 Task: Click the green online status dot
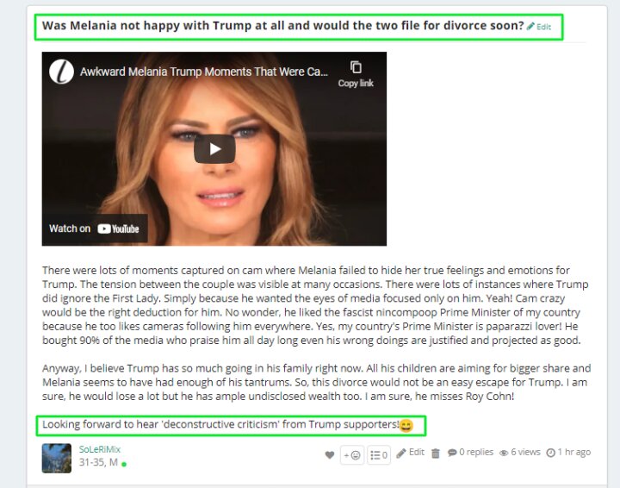click(x=124, y=464)
